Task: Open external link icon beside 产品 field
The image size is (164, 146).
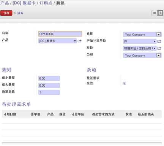Action: pos(79,41)
